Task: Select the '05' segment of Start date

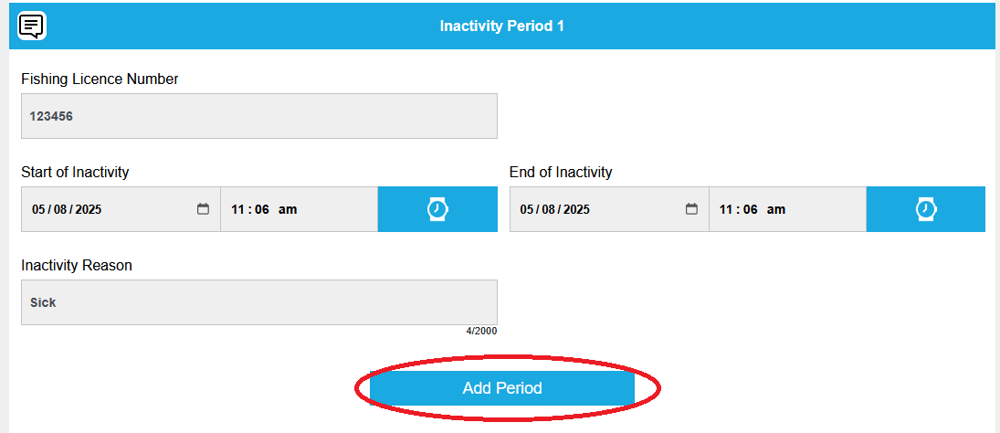Action: (x=38, y=209)
